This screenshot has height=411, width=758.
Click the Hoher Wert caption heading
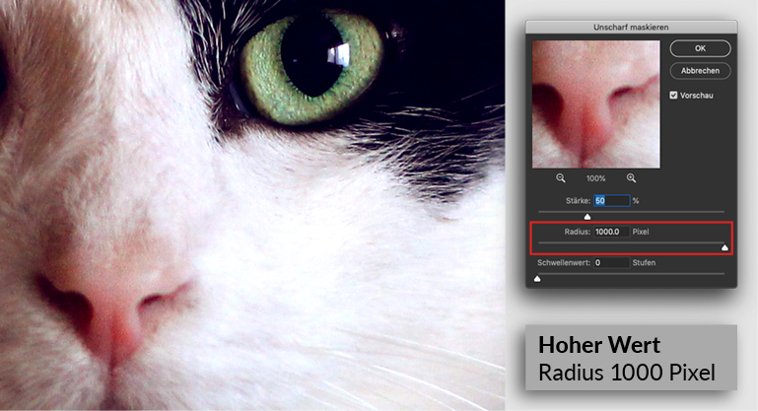point(599,345)
